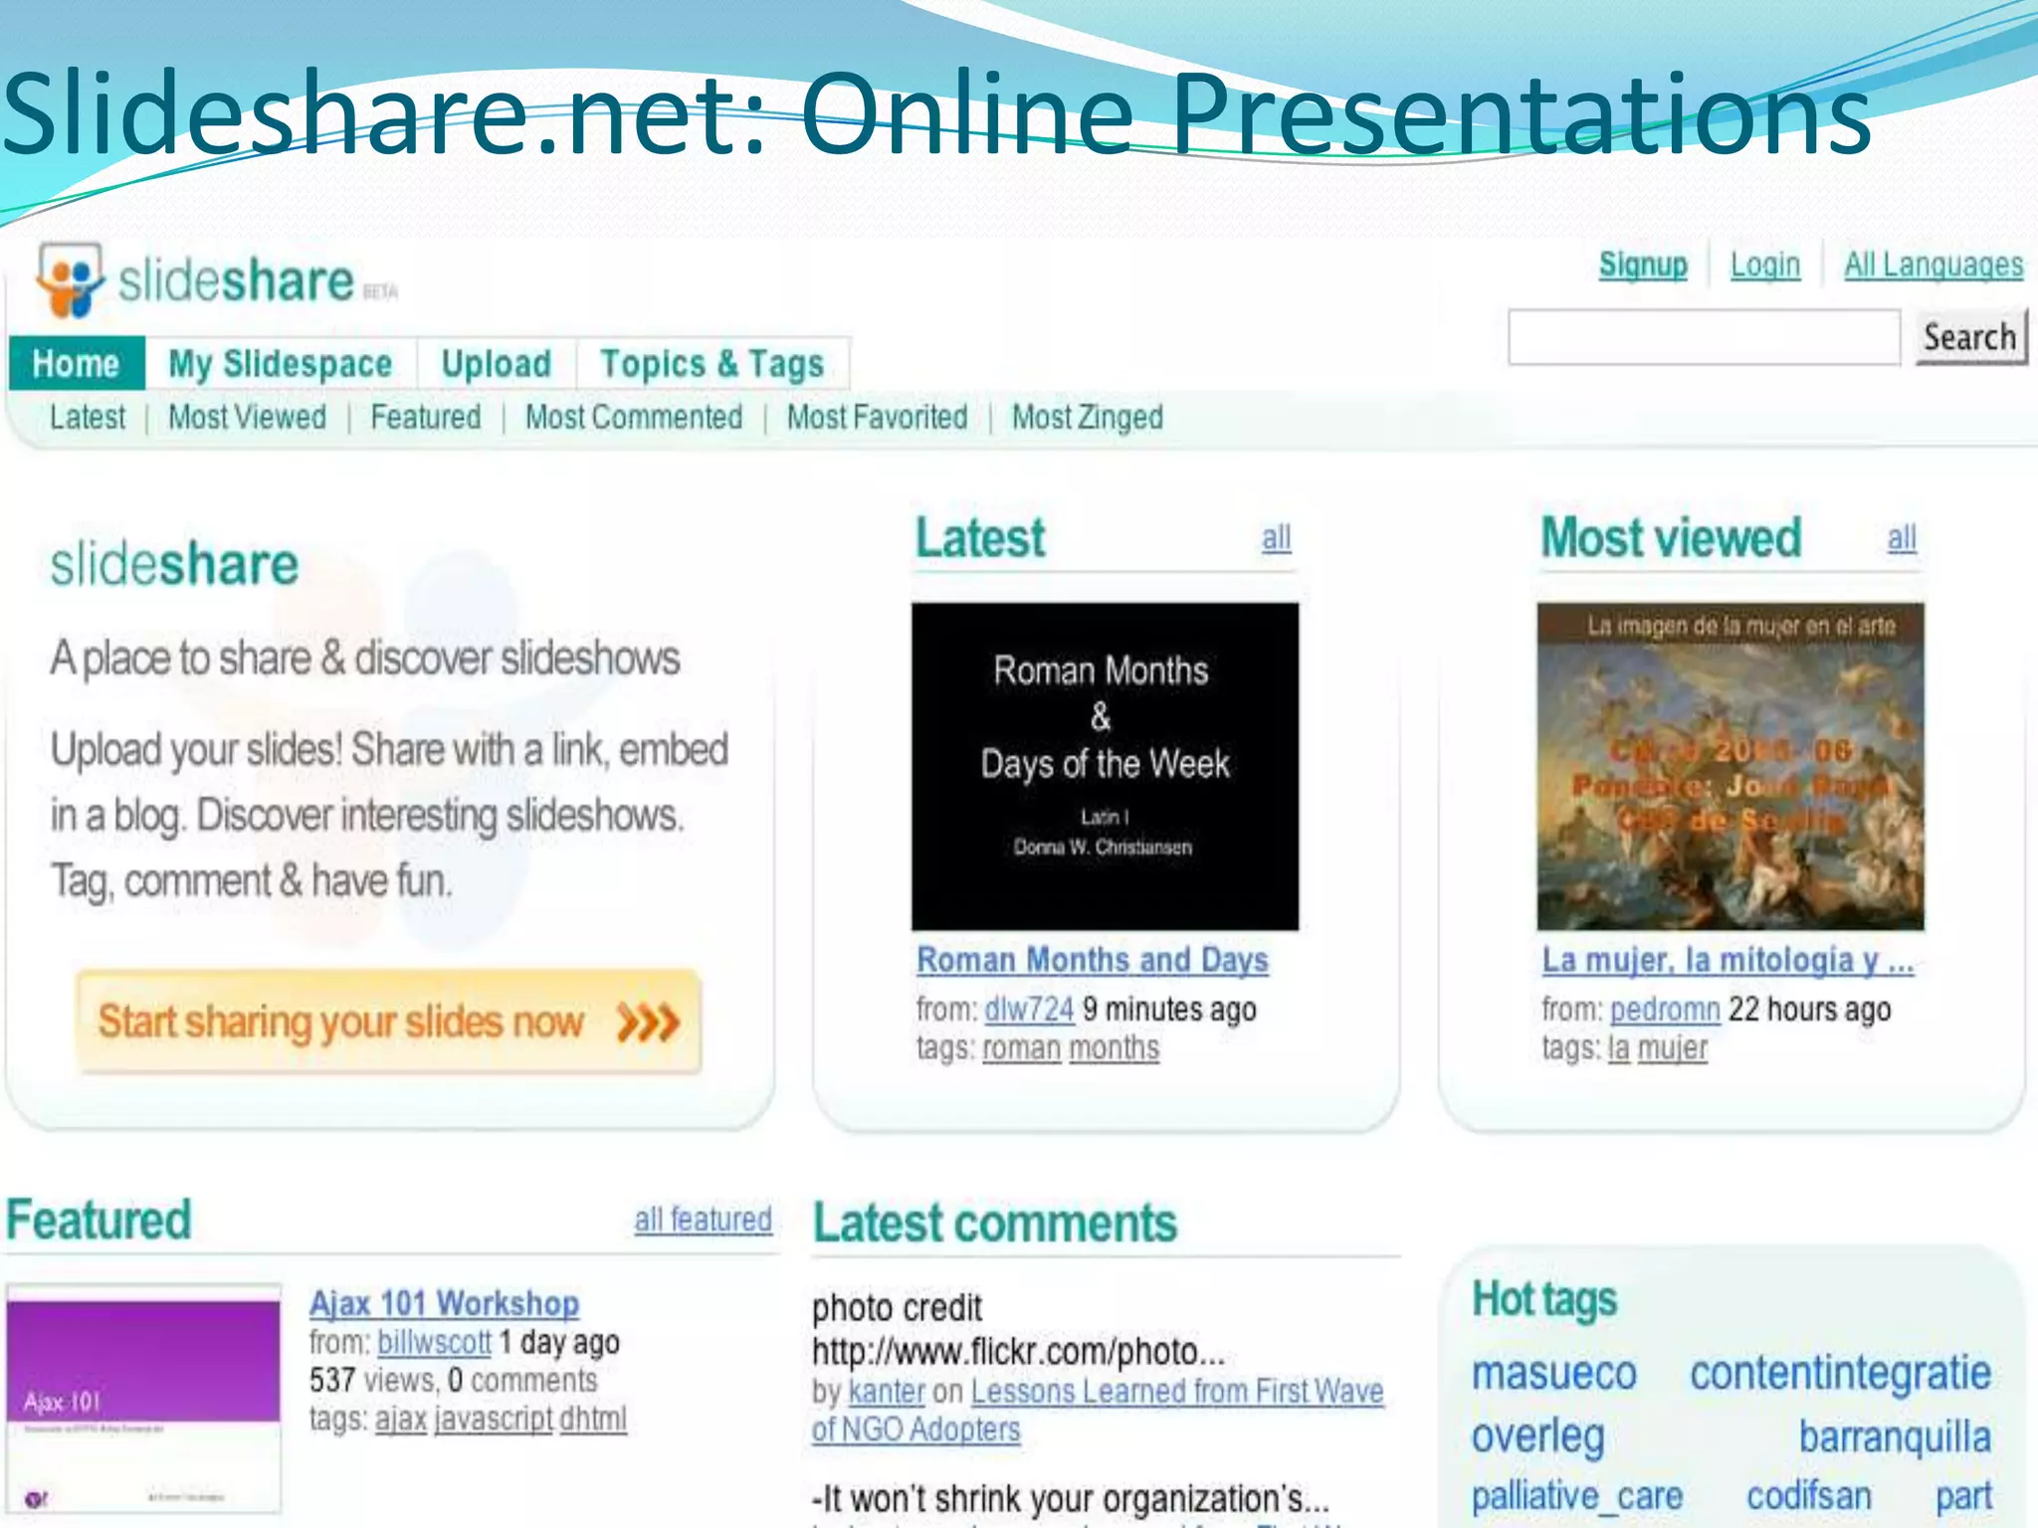This screenshot has width=2038, height=1528.
Task: Click the barranquilla hot tag
Action: tap(1896, 1436)
